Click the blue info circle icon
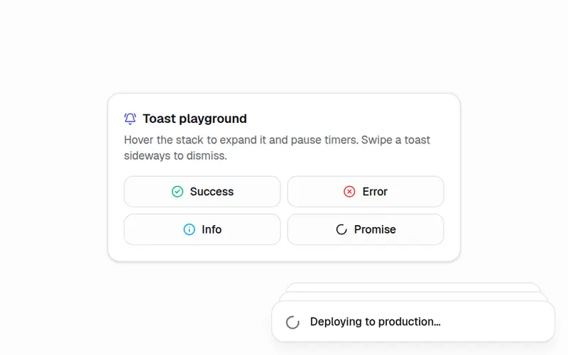The width and height of the screenshot is (568, 355). point(189,229)
